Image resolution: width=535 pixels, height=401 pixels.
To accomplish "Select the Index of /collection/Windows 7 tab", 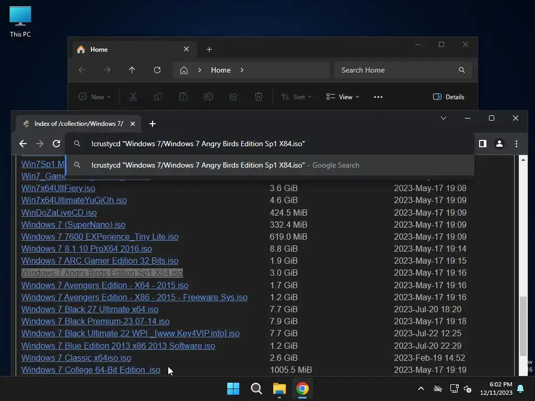I will tap(78, 124).
